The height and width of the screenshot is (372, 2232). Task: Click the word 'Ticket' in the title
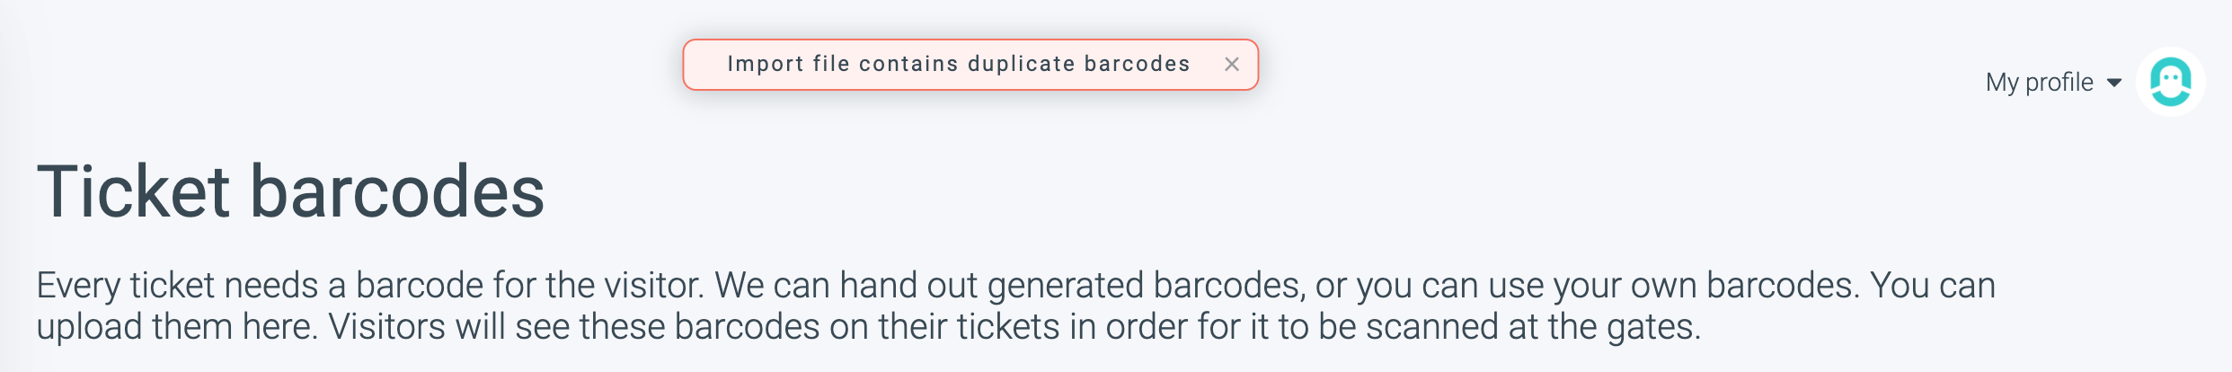pyautogui.click(x=133, y=191)
